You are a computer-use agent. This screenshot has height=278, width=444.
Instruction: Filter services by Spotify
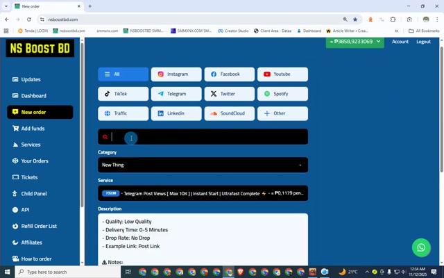pos(282,94)
